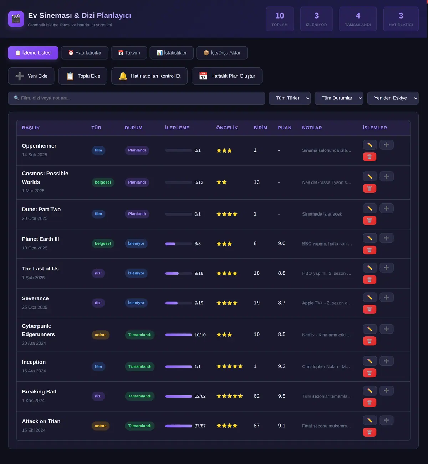Viewport: 428px width, 464px height.
Task: Open the İçe/Dışa Aktar tab
Action: (x=222, y=53)
